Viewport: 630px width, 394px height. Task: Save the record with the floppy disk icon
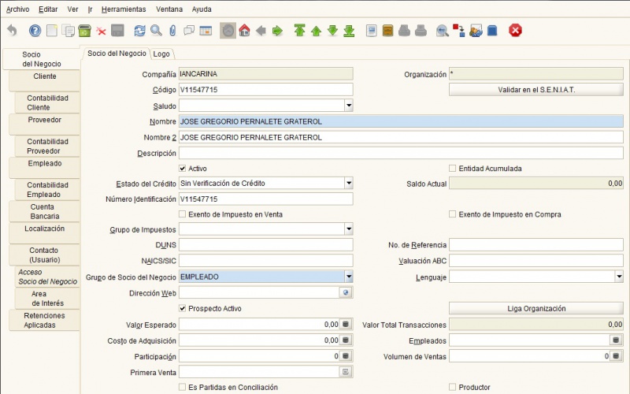pos(117,31)
